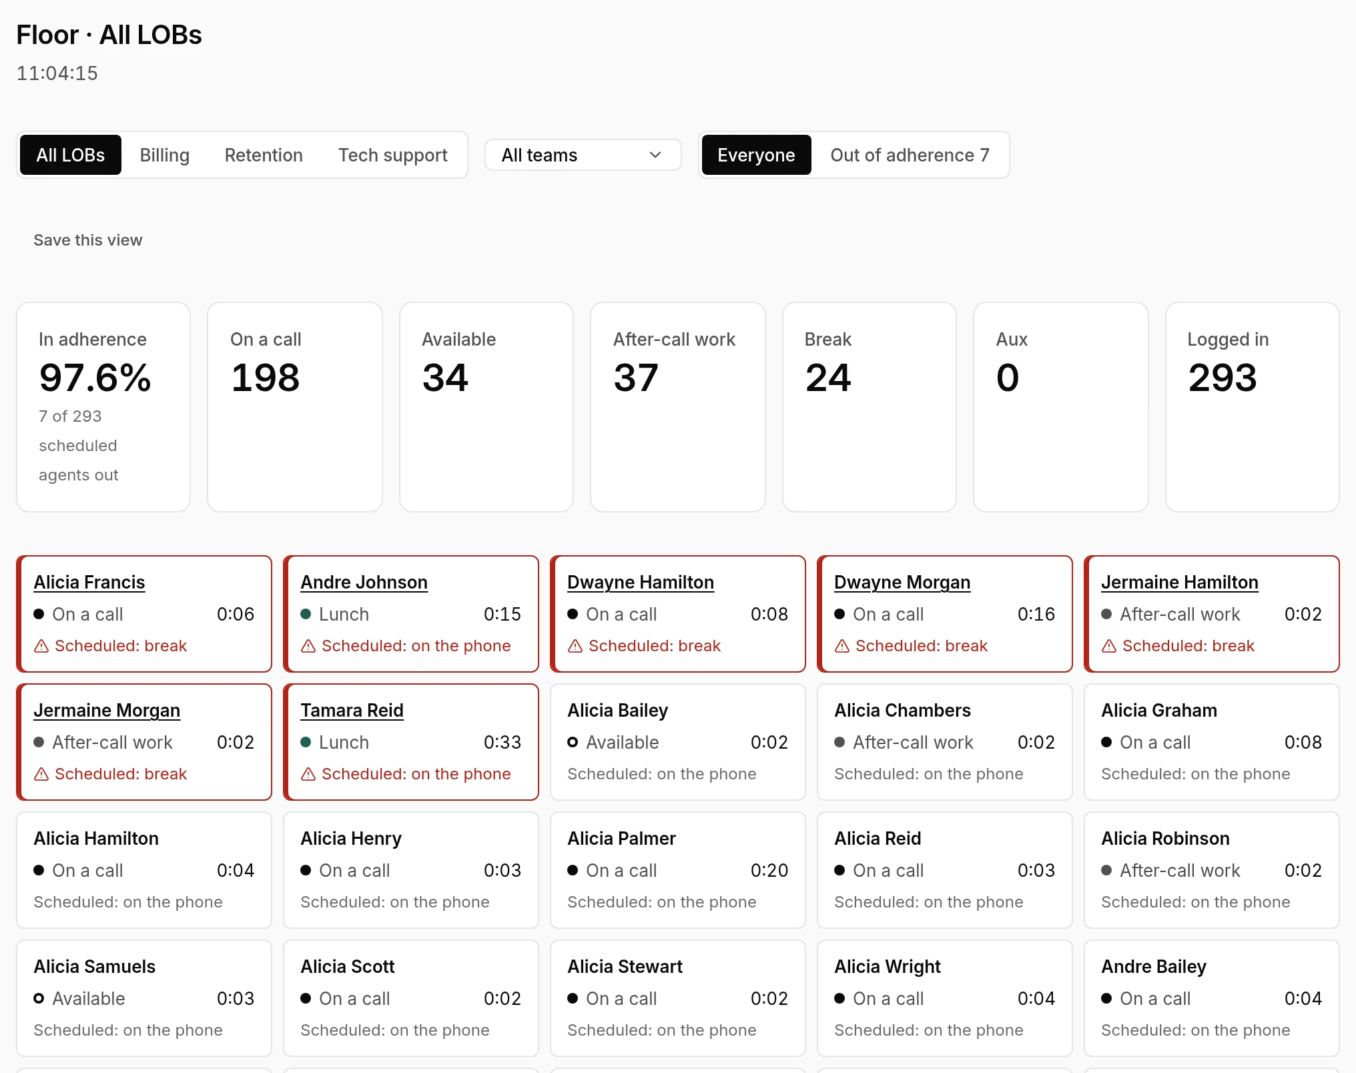Click the In adherence 97.6% tile
The height and width of the screenshot is (1073, 1356).
pos(103,407)
